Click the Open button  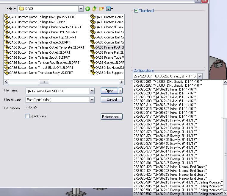109,91
